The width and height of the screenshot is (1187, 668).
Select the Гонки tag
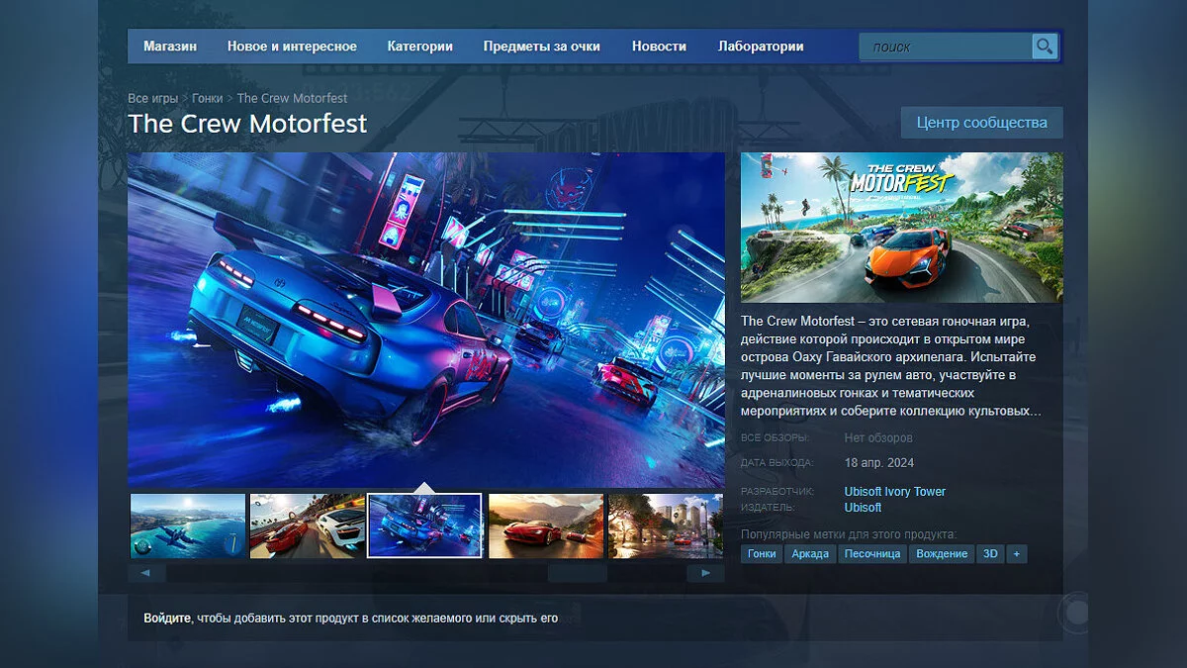click(762, 554)
